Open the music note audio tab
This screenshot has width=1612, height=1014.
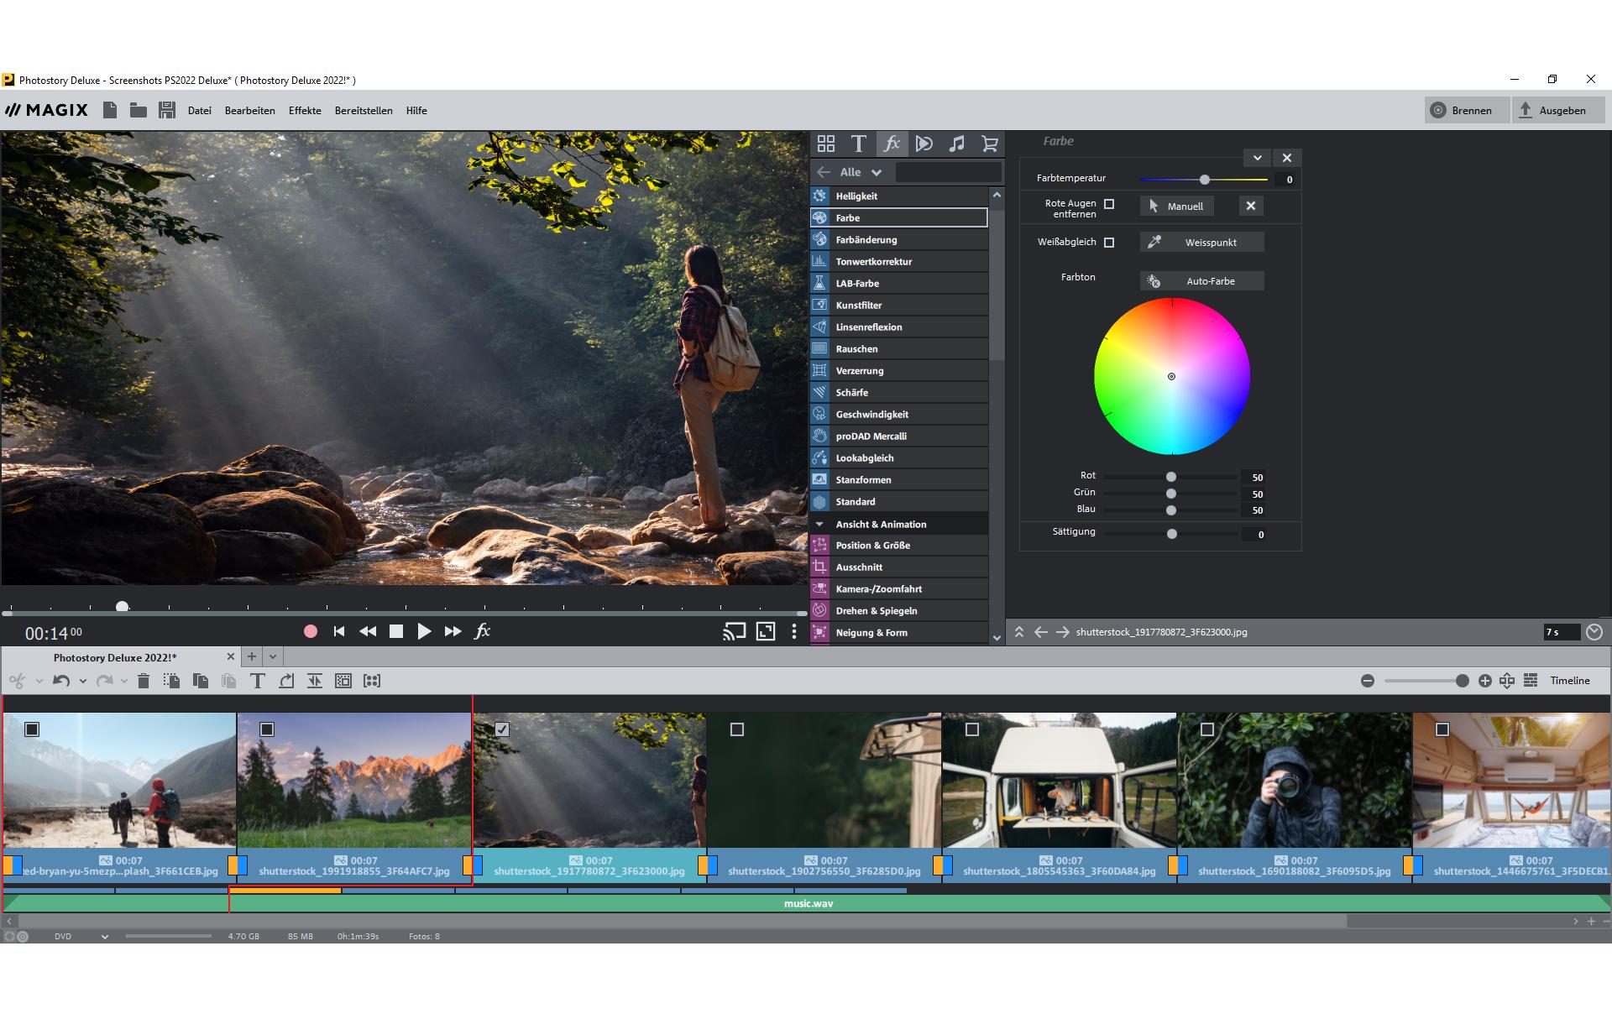(x=957, y=144)
